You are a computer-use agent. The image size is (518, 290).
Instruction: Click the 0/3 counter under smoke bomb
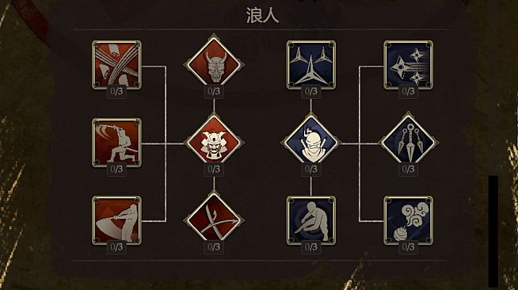pos(409,247)
